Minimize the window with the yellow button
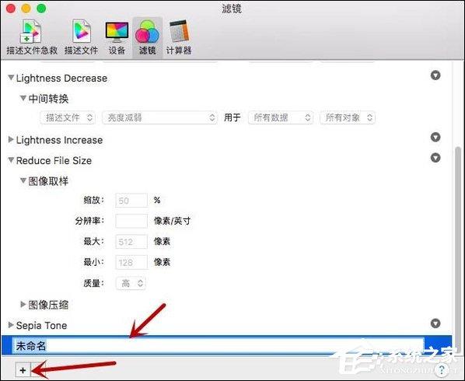Viewport: 465px width, 381px height. [x=26, y=8]
